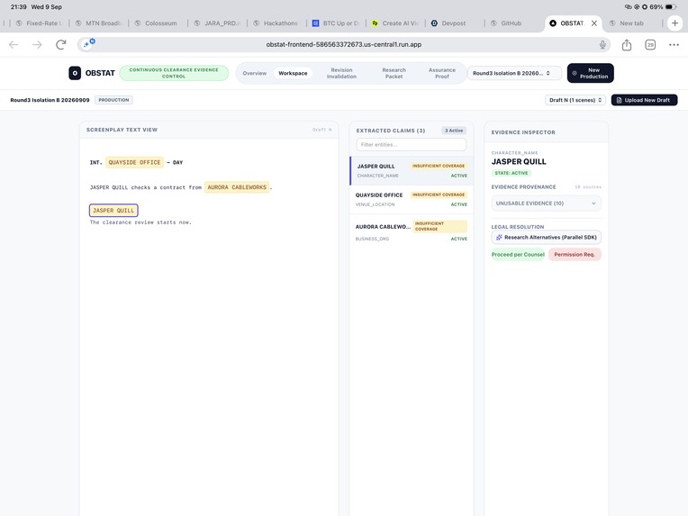Click the Round3 Isolation B 20260909 title
This screenshot has height=516, width=688.
50,100
